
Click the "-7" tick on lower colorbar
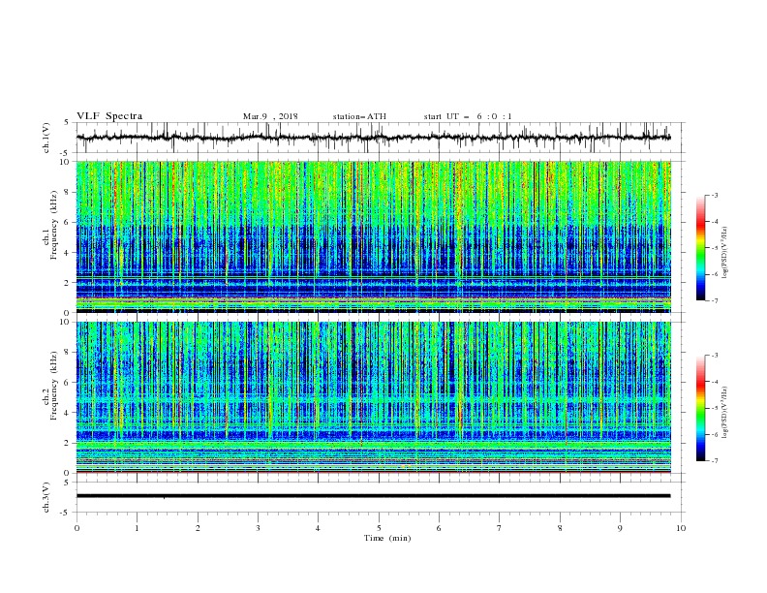coord(715,461)
